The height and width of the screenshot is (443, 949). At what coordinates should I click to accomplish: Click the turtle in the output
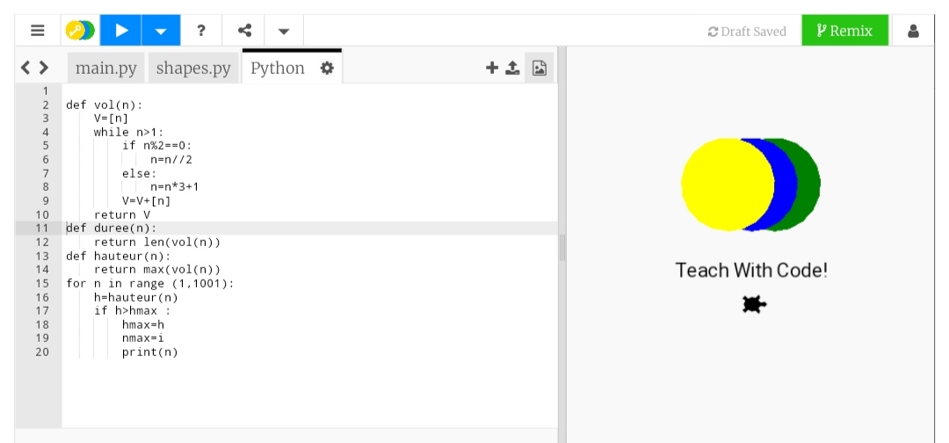coord(753,304)
